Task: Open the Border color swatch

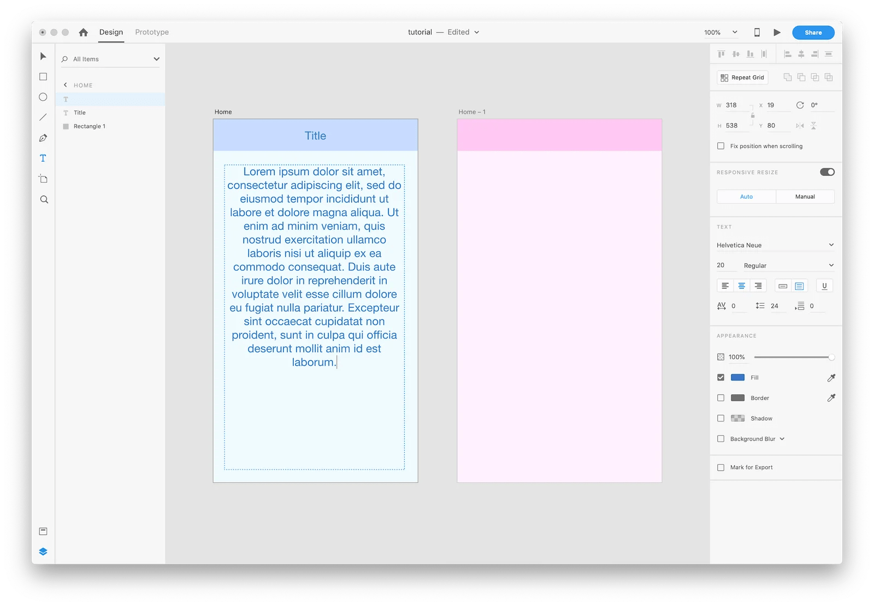Action: click(x=738, y=398)
